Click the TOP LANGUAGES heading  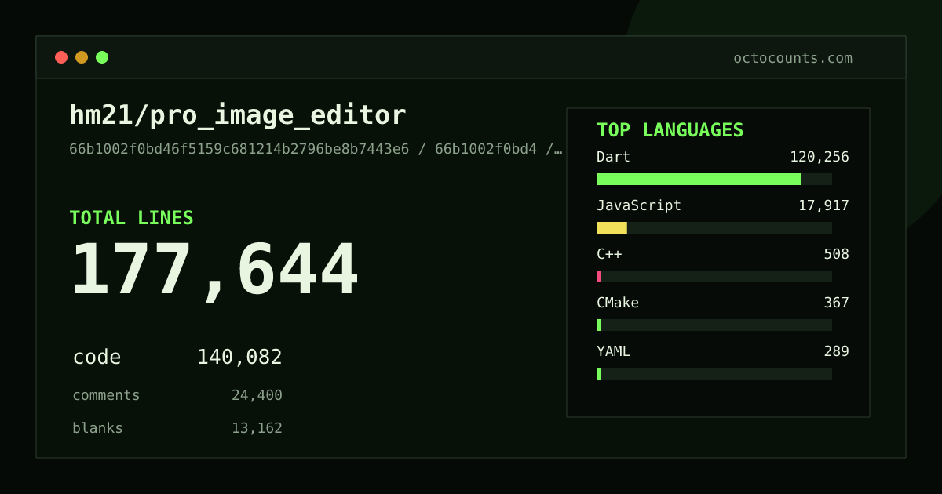670,130
